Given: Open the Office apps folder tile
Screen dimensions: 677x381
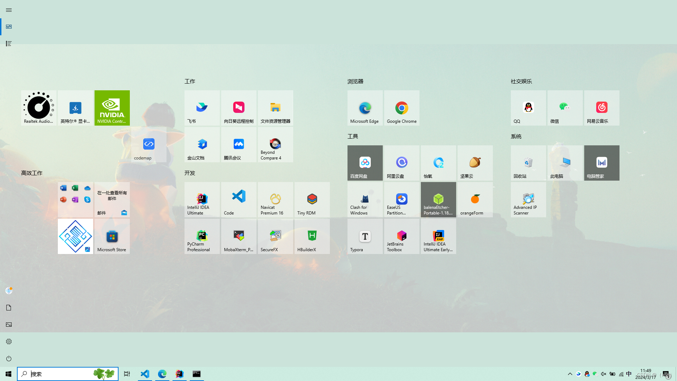Looking at the screenshot, I should [75, 200].
